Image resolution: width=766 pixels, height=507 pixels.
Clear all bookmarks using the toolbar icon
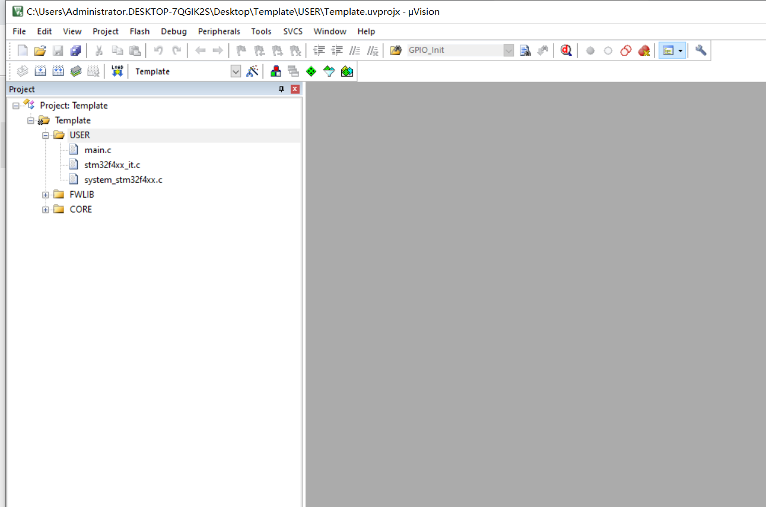click(x=294, y=50)
